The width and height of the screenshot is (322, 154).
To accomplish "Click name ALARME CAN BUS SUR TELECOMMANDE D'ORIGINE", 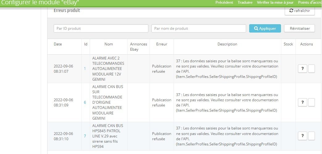I will (108, 102).
